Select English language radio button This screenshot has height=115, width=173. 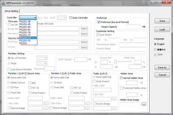[x=155, y=44]
